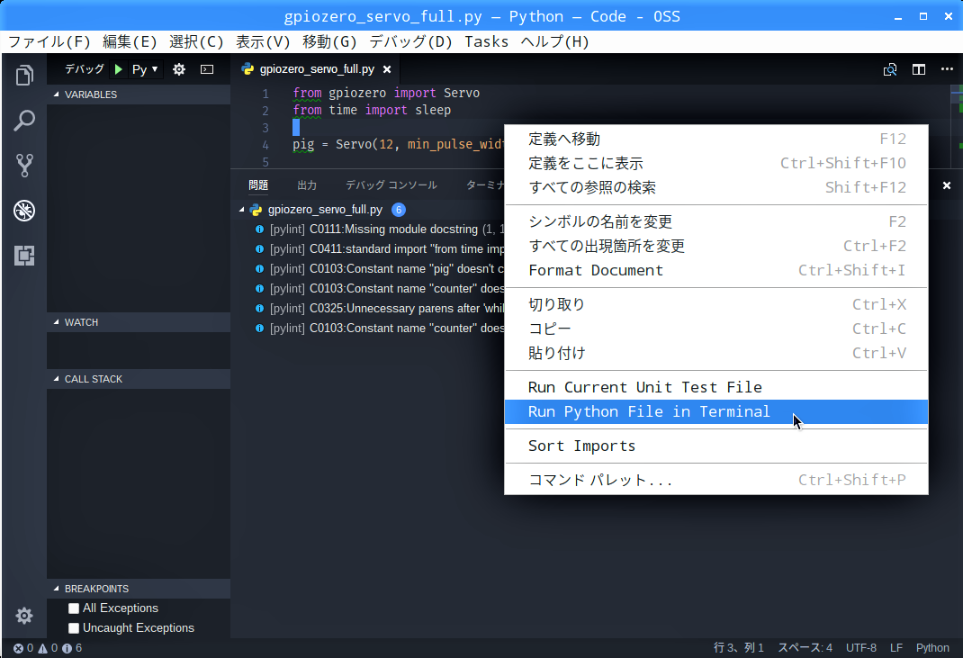Start debugging with the green play button

coord(119,69)
